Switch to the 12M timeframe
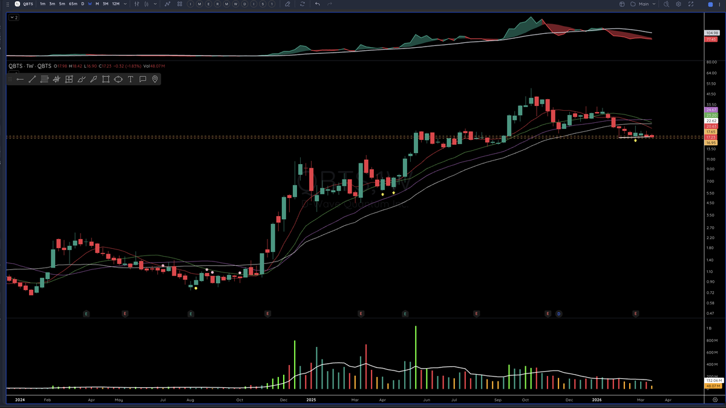 [116, 4]
